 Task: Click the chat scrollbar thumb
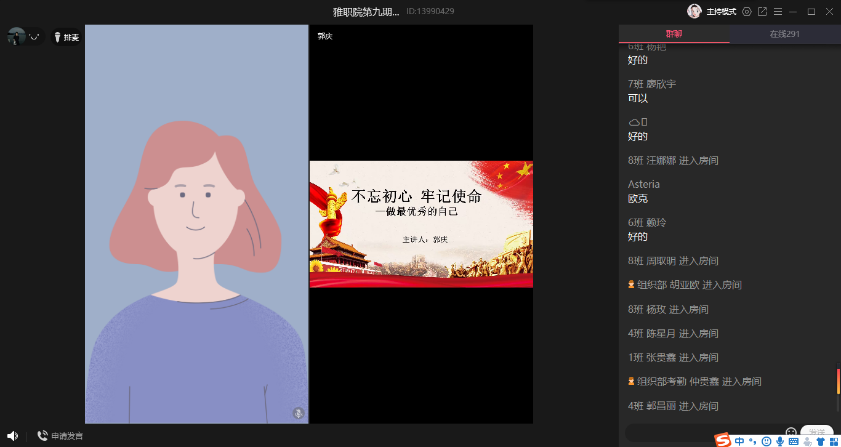point(838,382)
